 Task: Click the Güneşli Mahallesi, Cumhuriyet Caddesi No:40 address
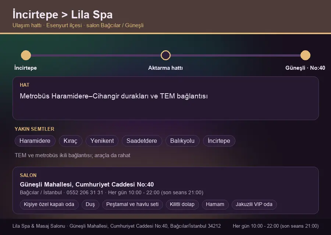coord(87,184)
